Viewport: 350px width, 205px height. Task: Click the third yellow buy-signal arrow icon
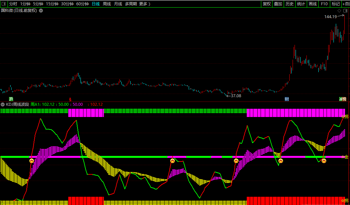236,161
